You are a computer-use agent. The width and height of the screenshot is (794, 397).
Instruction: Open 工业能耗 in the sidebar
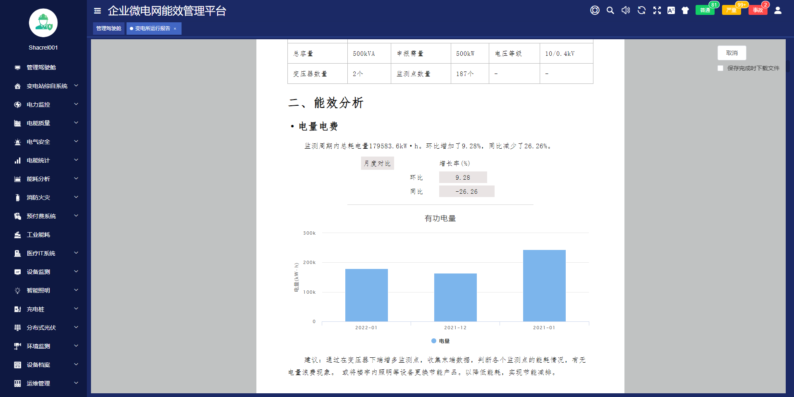pyautogui.click(x=38, y=235)
